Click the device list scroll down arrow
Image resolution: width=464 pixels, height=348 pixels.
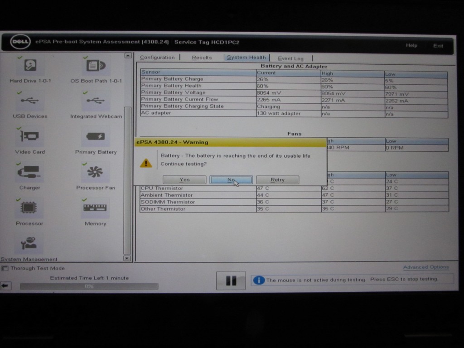point(127,258)
